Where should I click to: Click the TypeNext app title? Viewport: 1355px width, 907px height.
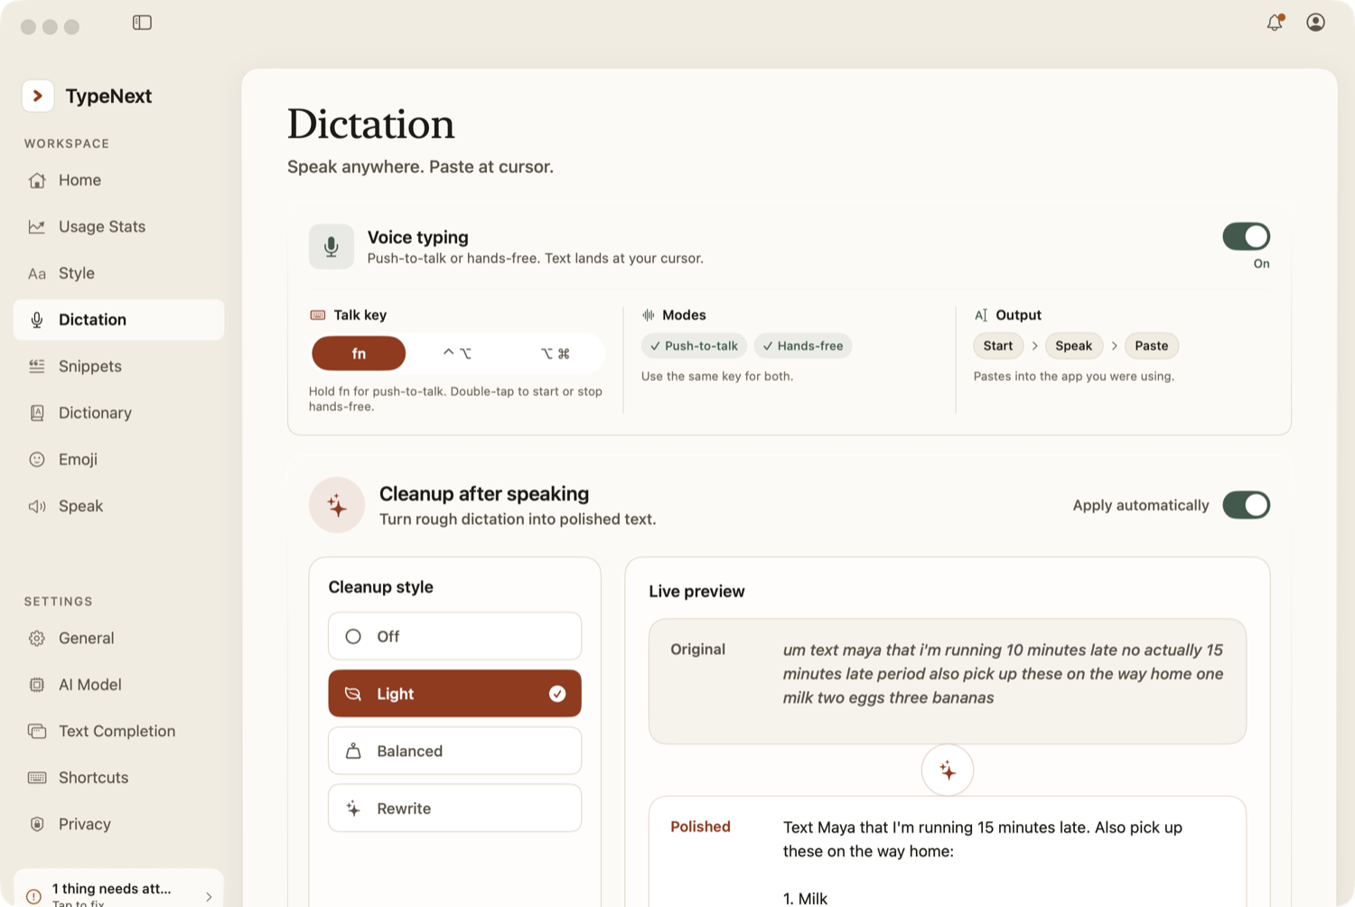pos(108,96)
